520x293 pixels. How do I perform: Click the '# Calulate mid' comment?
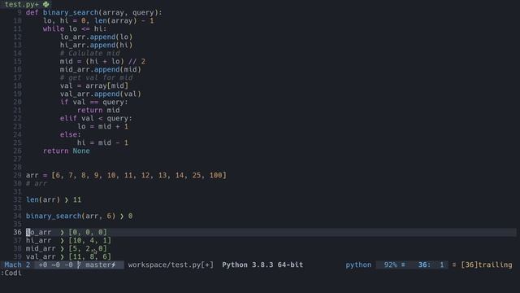point(90,53)
